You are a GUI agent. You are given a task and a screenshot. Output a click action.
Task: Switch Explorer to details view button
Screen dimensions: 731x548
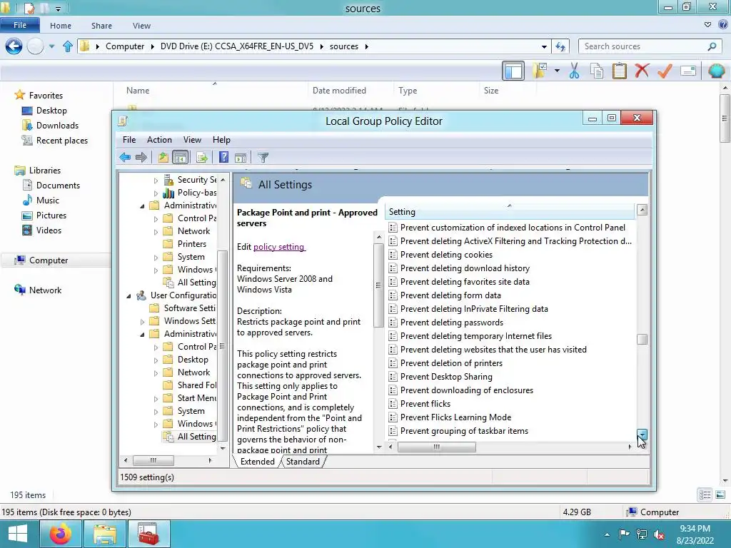705,495
